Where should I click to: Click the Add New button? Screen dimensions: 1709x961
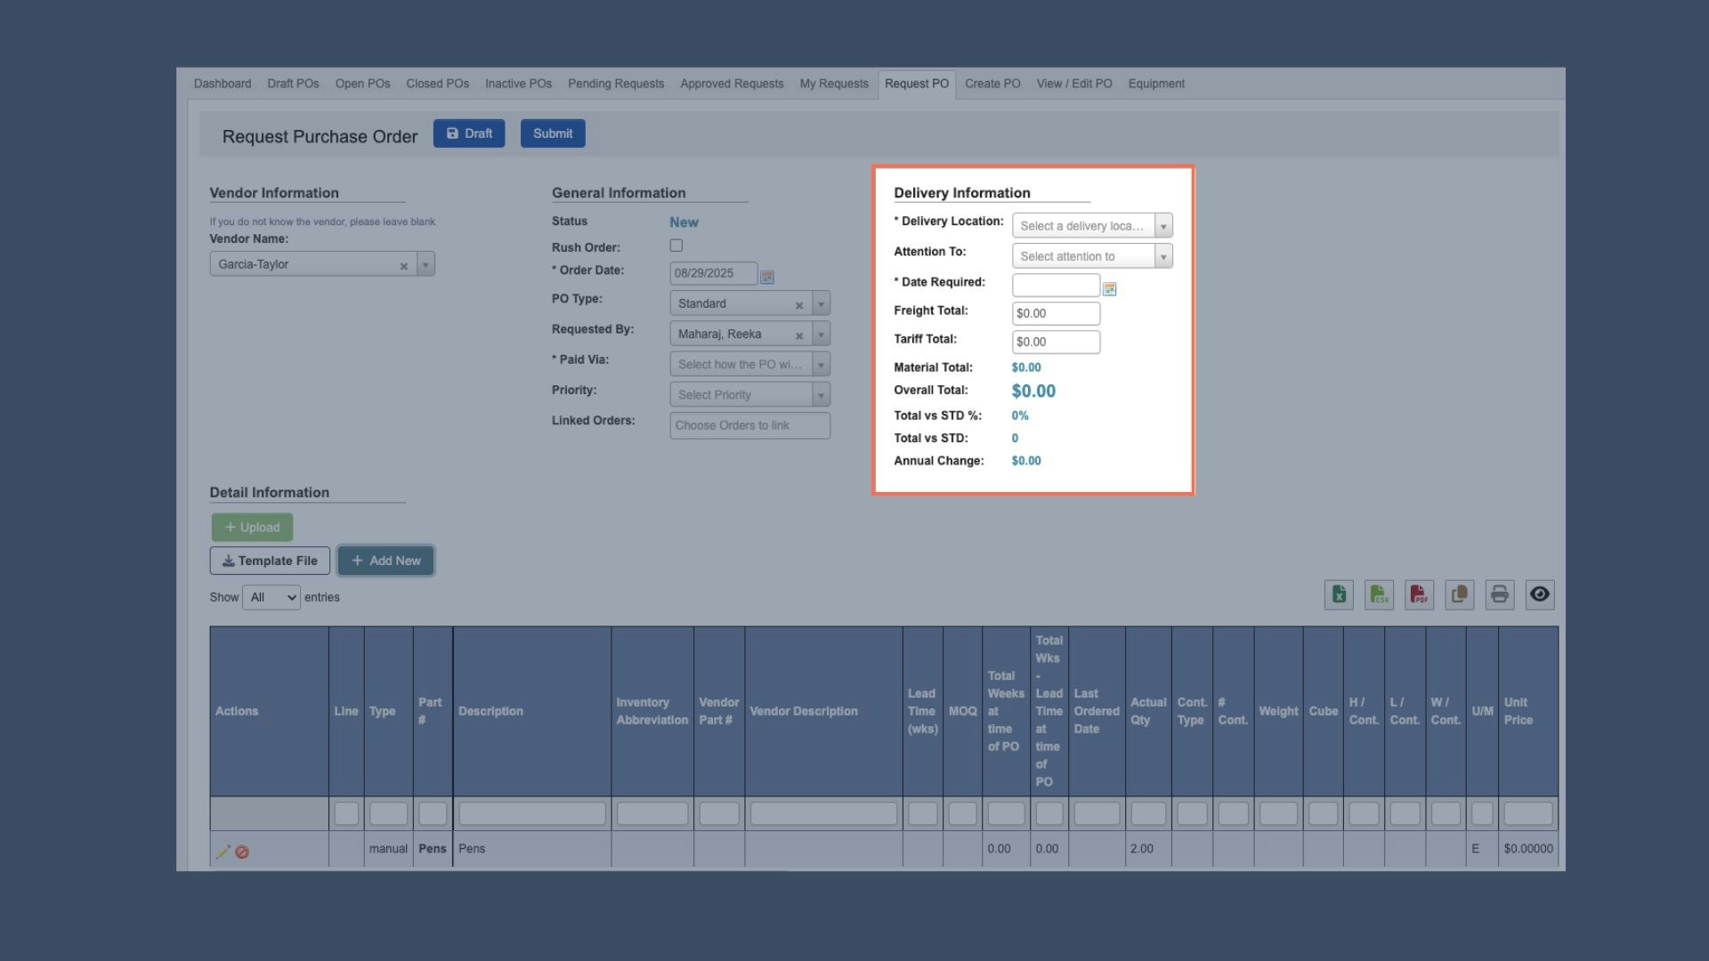[x=385, y=561]
